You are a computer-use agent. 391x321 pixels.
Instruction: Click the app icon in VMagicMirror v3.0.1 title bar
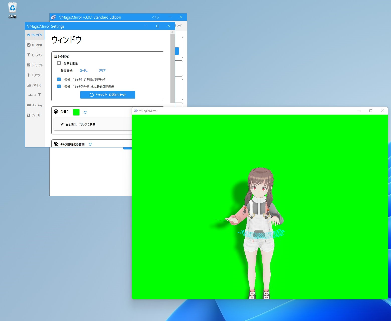pyautogui.click(x=53, y=17)
